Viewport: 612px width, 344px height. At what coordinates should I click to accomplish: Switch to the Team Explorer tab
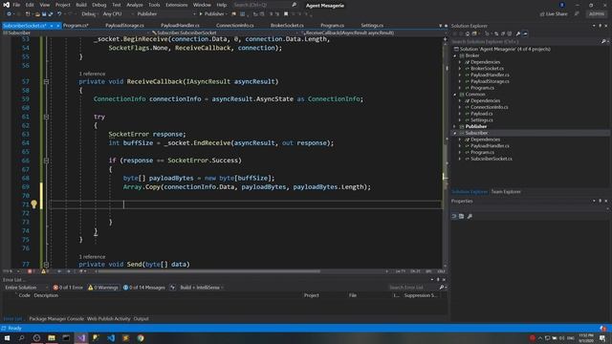(506, 192)
